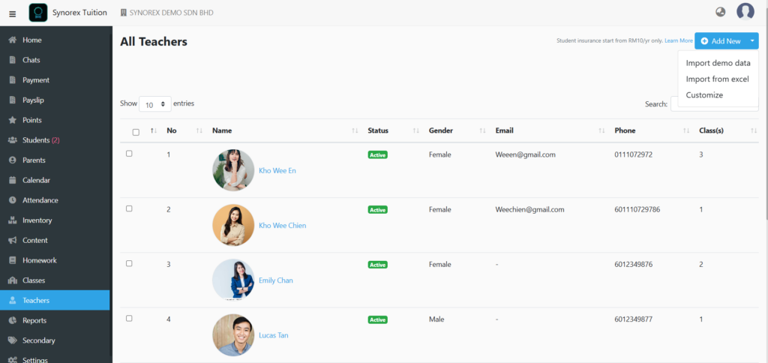Click the email Weechien@gmail.com
Image resolution: width=768 pixels, height=363 pixels.
coord(530,209)
